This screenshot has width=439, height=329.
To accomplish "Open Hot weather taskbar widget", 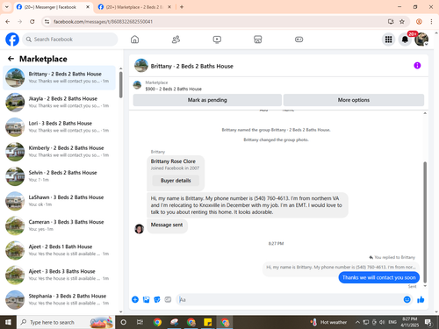I will [329, 322].
